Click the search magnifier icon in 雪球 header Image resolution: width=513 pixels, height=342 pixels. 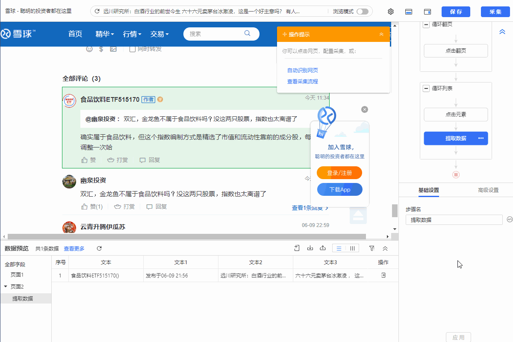[247, 33]
